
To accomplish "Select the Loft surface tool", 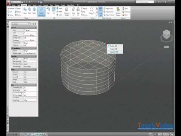I will [x=10, y=12].
